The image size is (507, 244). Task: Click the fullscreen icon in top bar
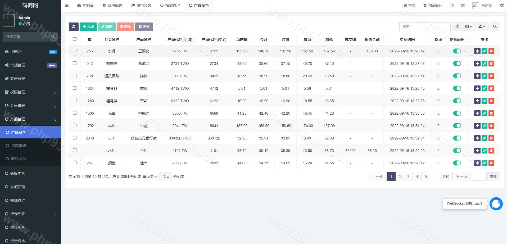coord(463,5)
